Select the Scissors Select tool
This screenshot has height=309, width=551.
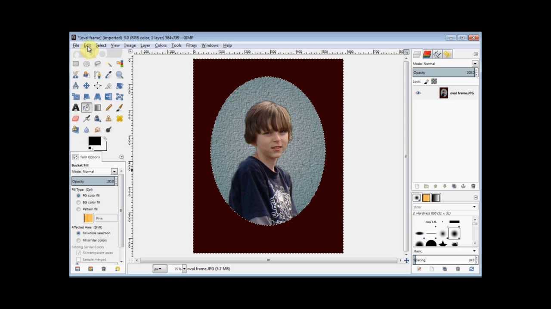pos(76,75)
